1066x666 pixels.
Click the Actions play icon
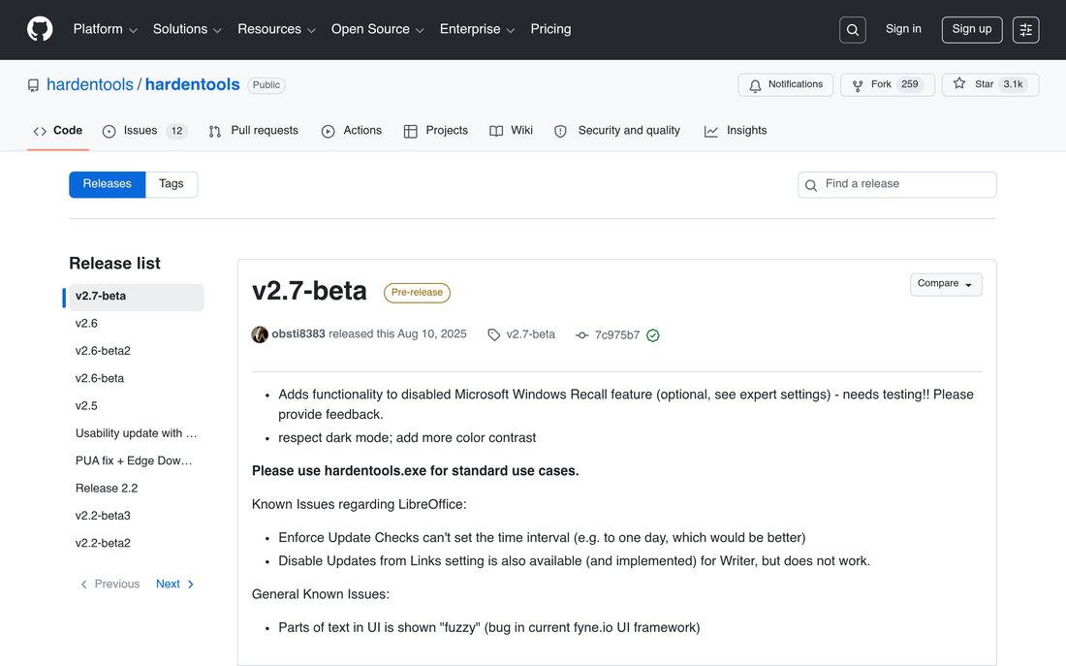click(x=328, y=131)
